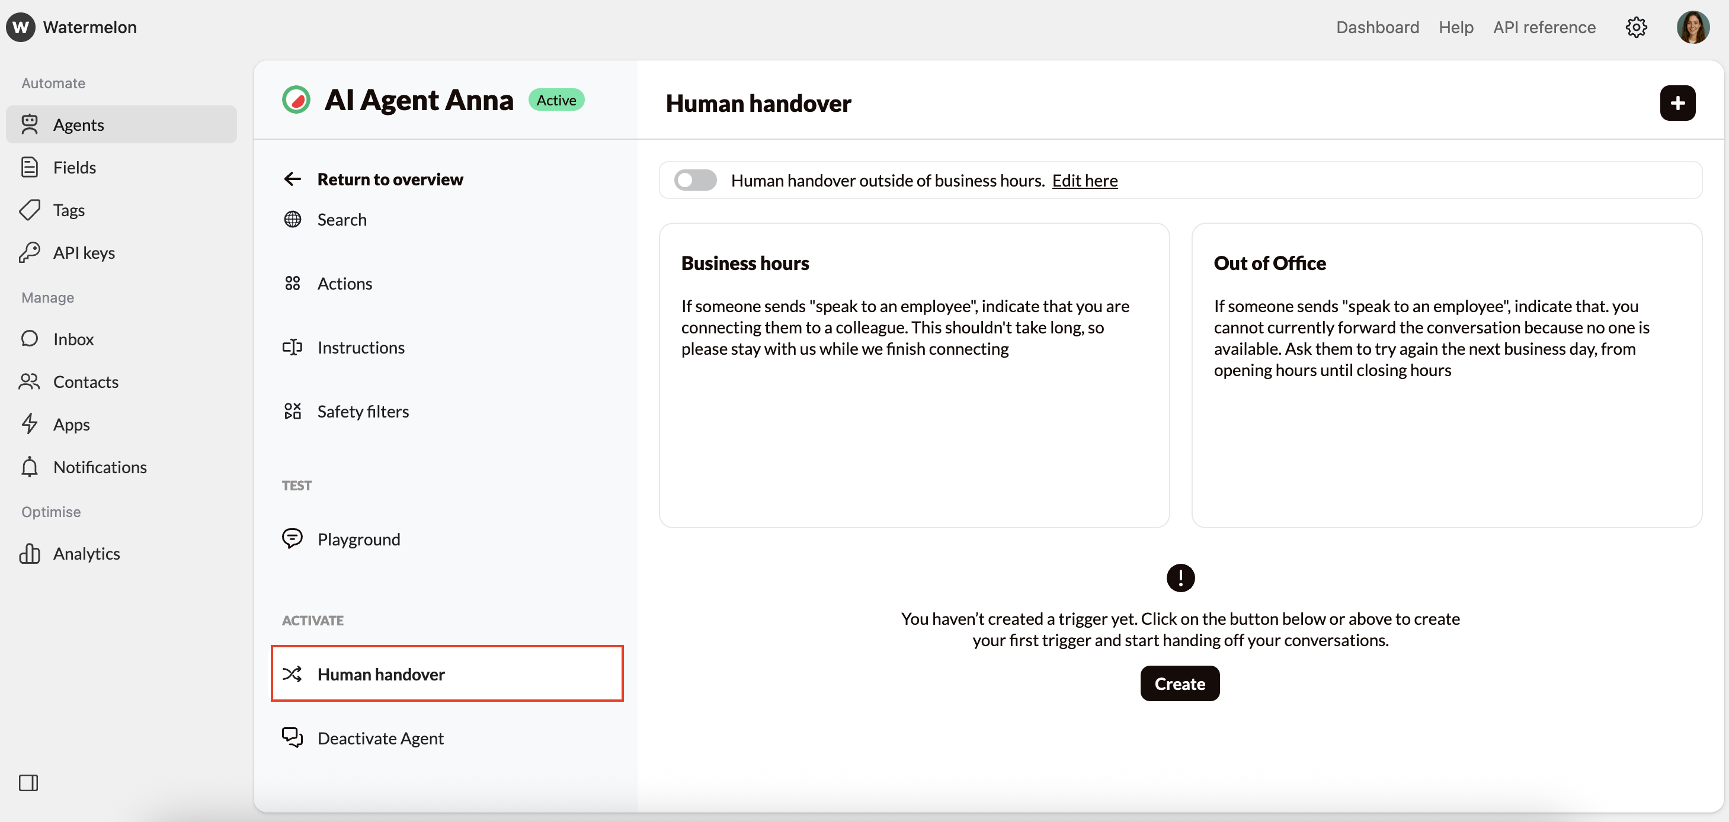Collapse the sidebar panel
This screenshot has width=1729, height=822.
tap(28, 782)
